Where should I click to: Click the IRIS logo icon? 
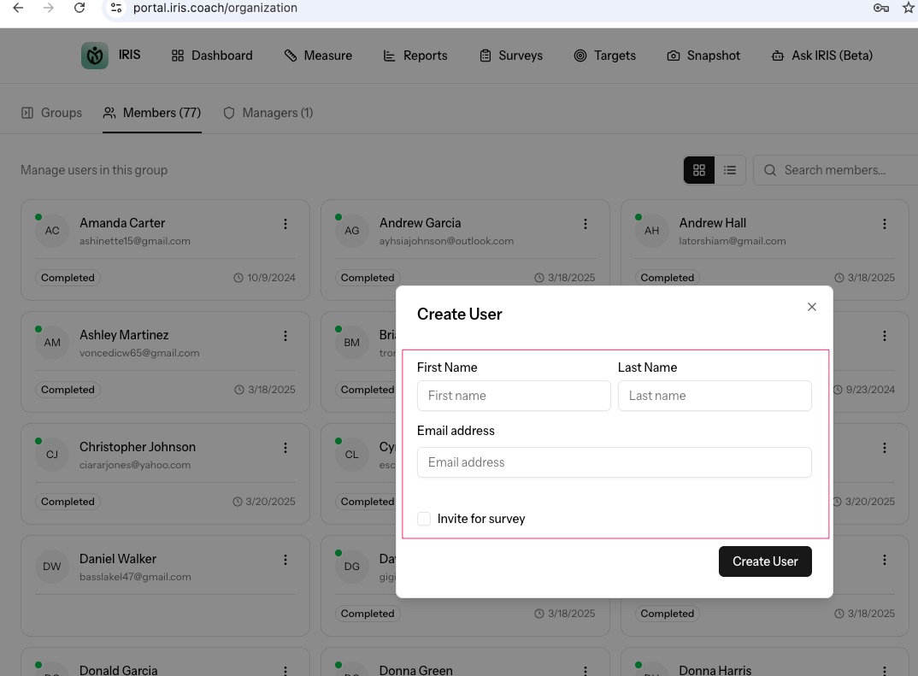[94, 56]
